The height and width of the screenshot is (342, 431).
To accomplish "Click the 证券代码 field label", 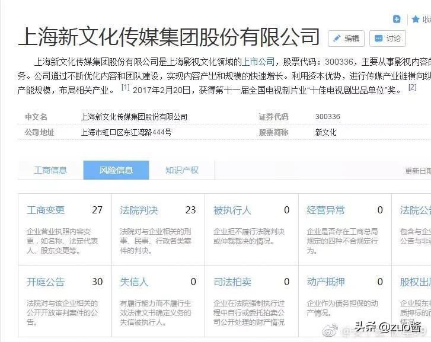I will point(273,117).
